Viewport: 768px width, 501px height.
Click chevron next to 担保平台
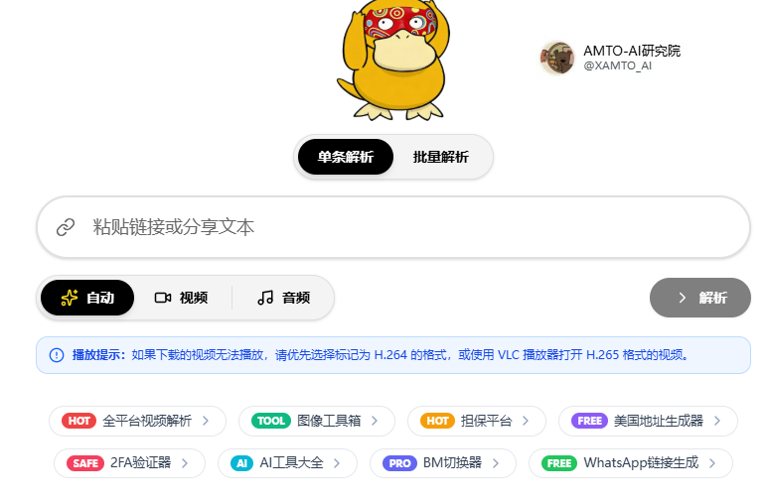(x=526, y=421)
